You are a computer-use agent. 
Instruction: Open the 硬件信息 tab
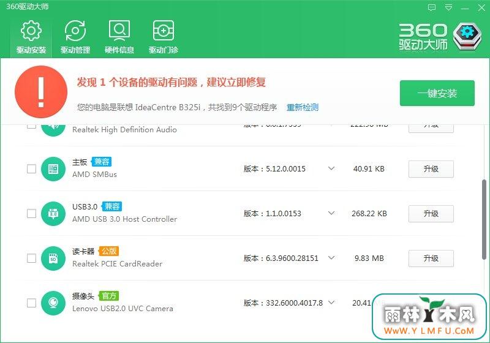(x=119, y=37)
